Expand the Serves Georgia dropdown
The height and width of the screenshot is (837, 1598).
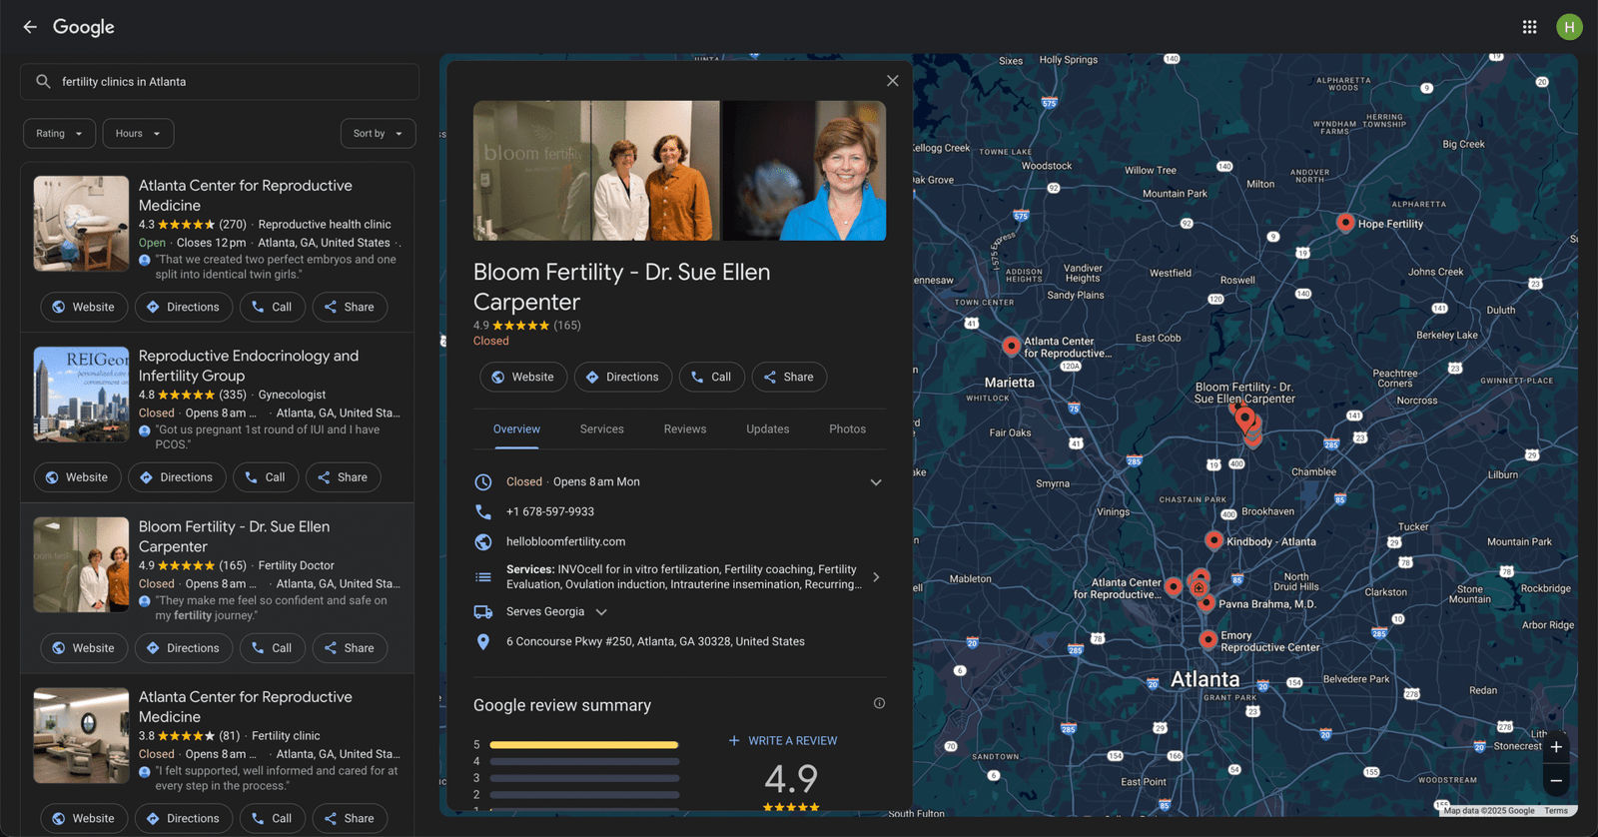[601, 612]
